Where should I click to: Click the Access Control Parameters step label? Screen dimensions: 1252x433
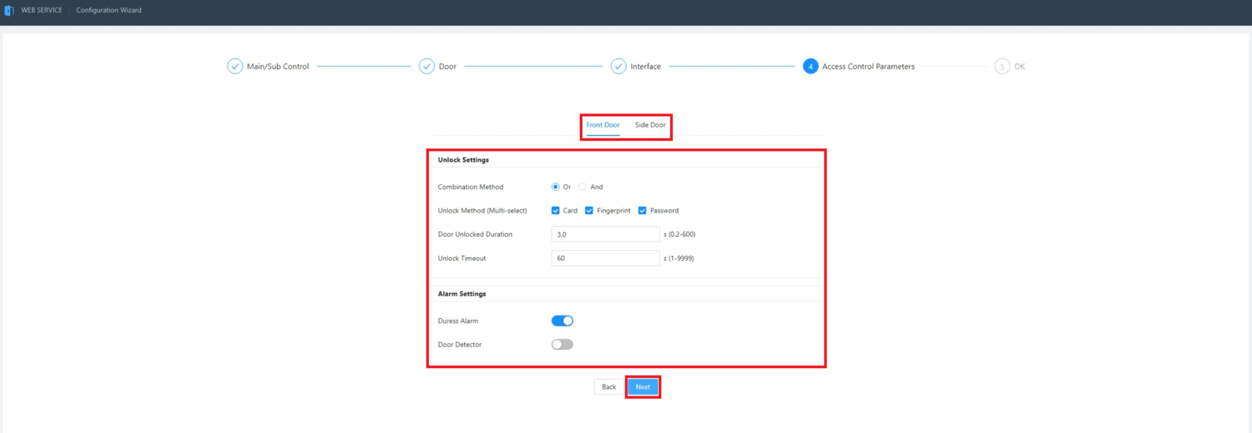869,66
